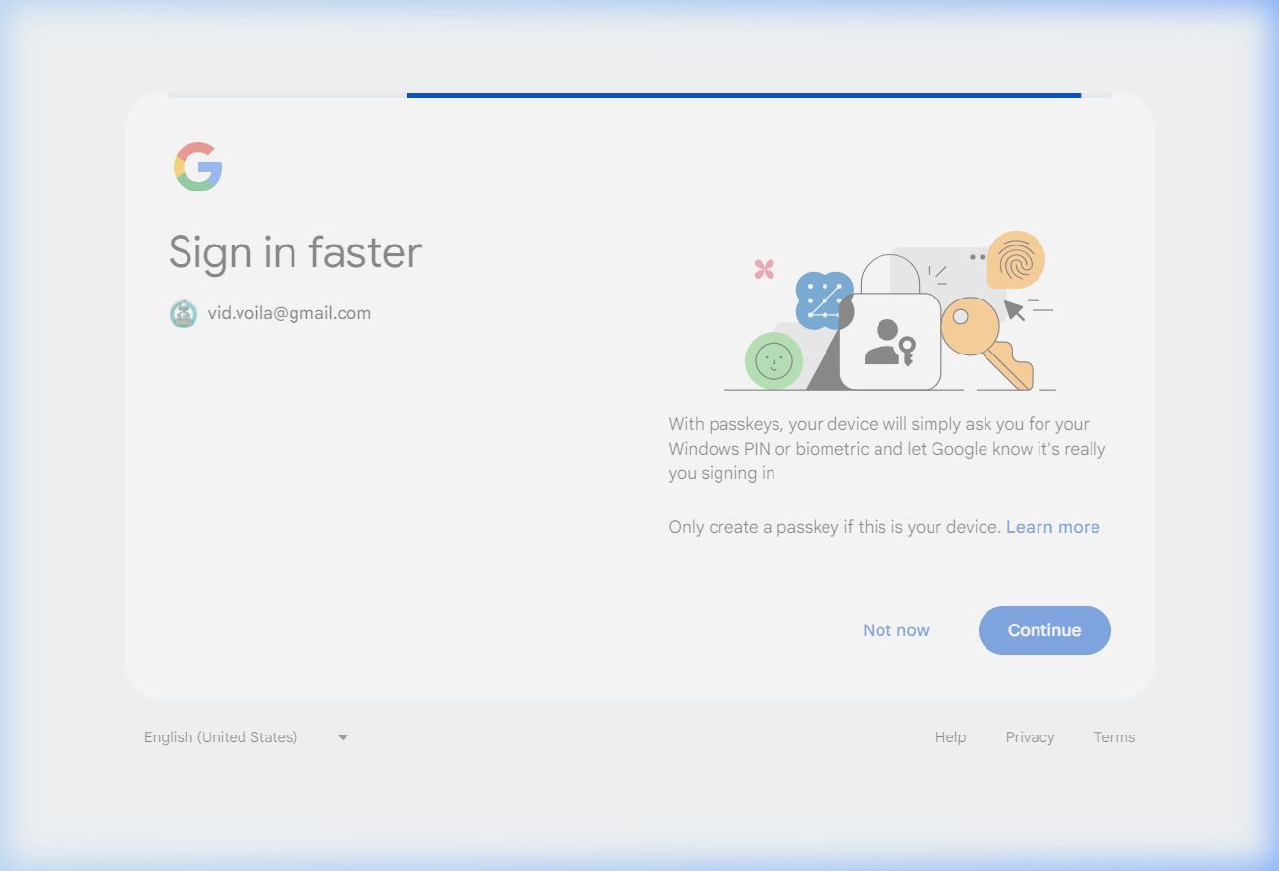Click the blue progress bar at card top
The height and width of the screenshot is (871, 1279).
[x=743, y=95]
